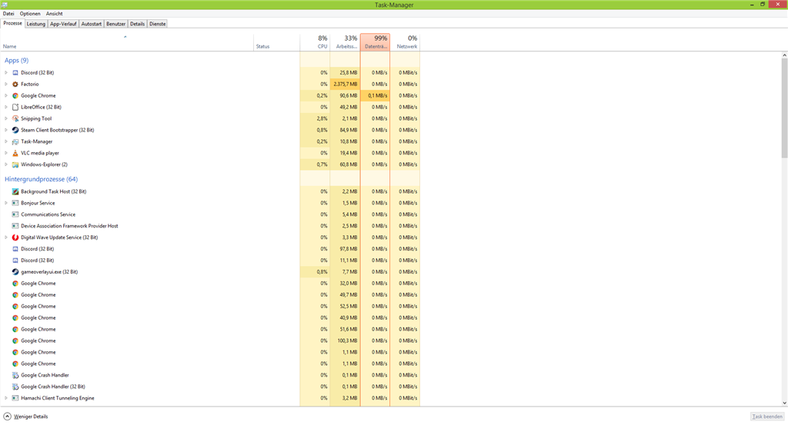Click the Steam Client Bootstrapper icon
The width and height of the screenshot is (788, 425).
click(x=15, y=130)
